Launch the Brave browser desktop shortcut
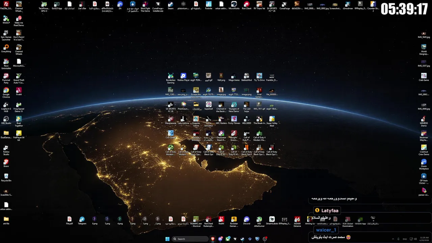The height and width of the screenshot is (243, 432). pos(6,163)
